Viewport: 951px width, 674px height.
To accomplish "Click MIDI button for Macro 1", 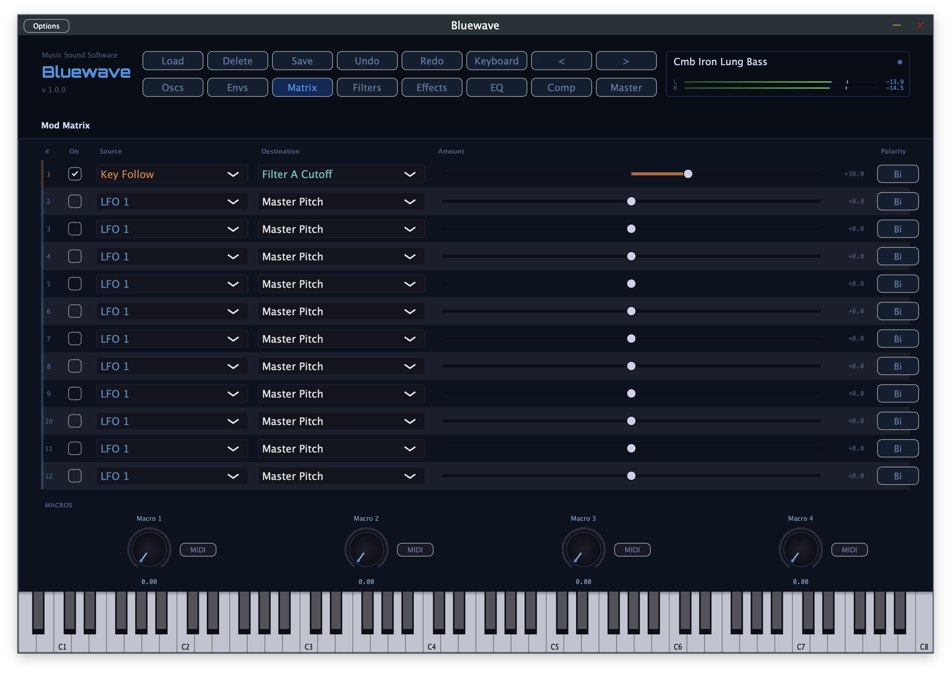I will pyautogui.click(x=198, y=549).
